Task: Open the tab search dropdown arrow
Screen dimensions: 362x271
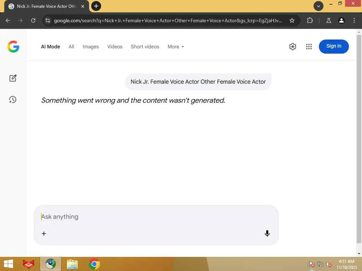Action: [x=319, y=6]
